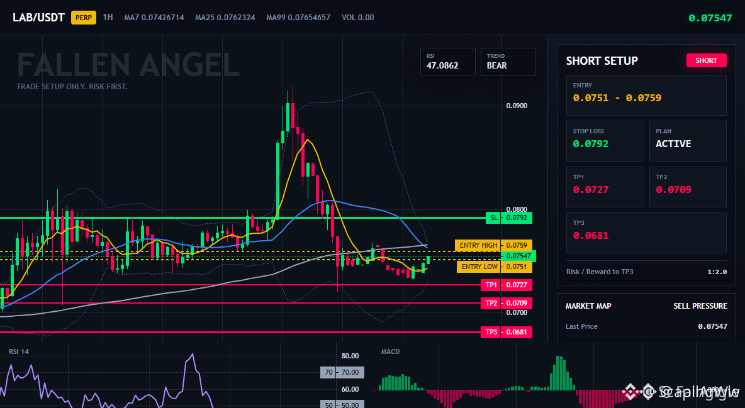
Task: Click the MA7 0.07426714 indicator label
Action: coord(154,18)
